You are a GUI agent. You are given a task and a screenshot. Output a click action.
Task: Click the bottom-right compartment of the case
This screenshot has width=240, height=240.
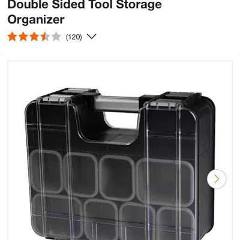click(x=176, y=224)
